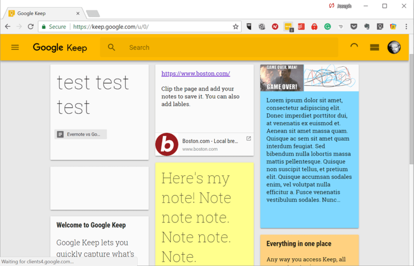Switch to list view layout

[x=374, y=48]
